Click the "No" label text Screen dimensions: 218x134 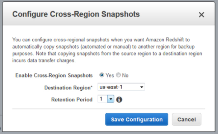coord(125,76)
